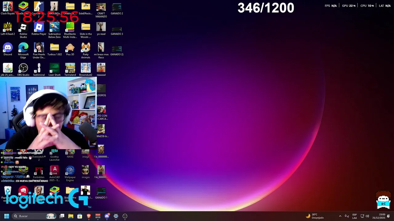
Task: Open the Clash Royale desktop shortcut
Action: (x=8, y=9)
